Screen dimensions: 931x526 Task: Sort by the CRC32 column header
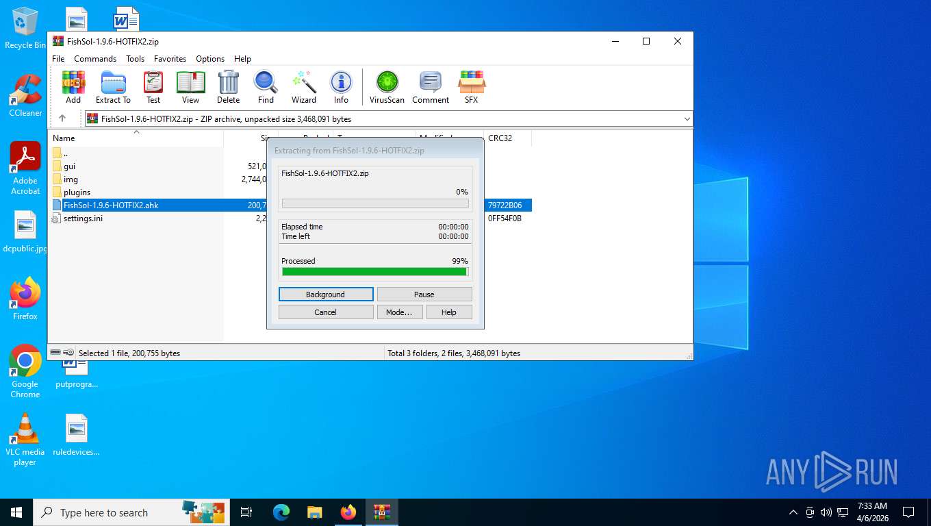coord(507,138)
